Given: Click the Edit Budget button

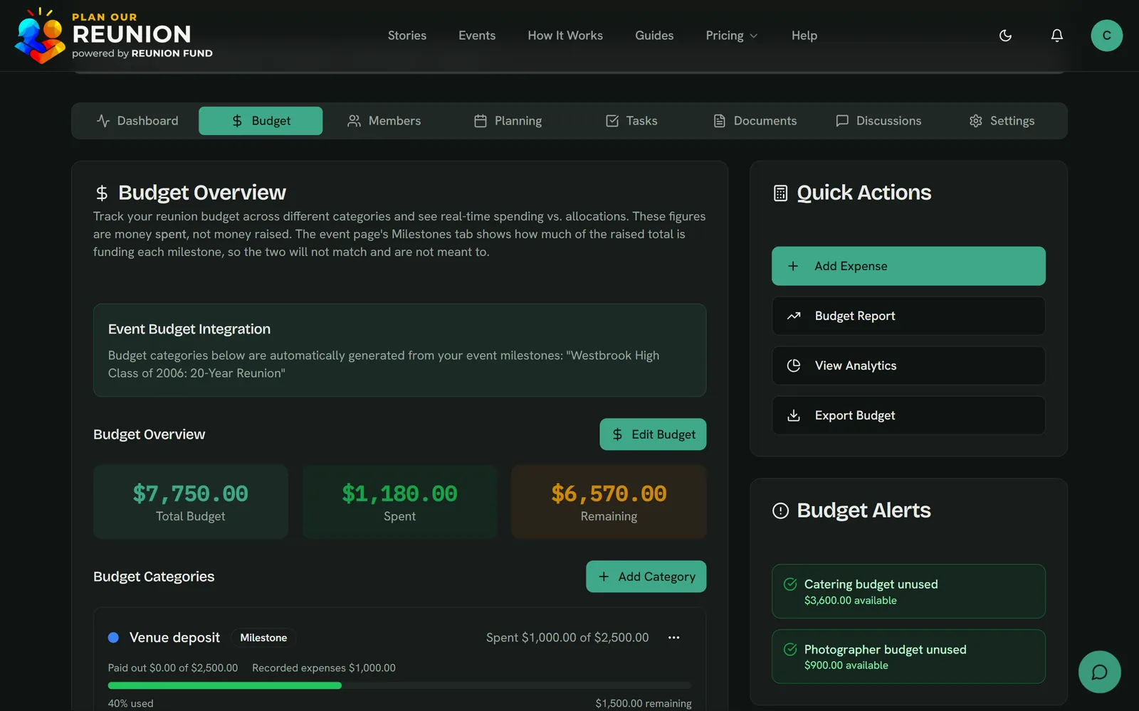Looking at the screenshot, I should 653,434.
